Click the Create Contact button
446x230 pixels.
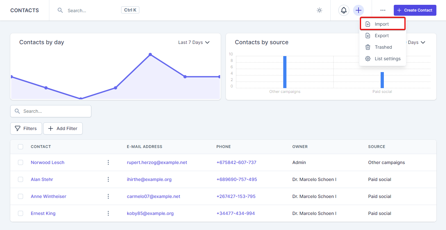pyautogui.click(x=415, y=10)
